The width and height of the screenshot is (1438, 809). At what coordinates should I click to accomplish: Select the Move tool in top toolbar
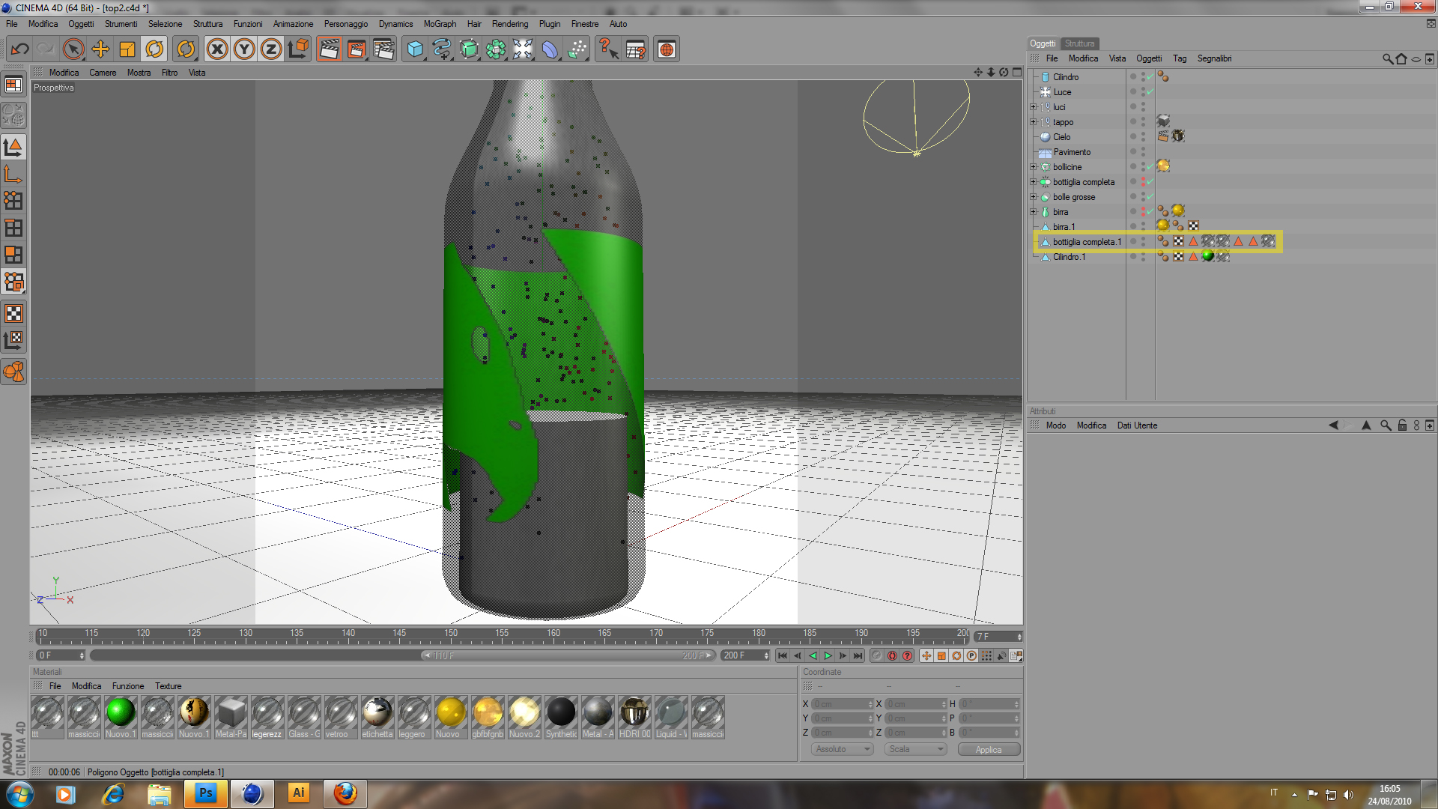(100, 49)
